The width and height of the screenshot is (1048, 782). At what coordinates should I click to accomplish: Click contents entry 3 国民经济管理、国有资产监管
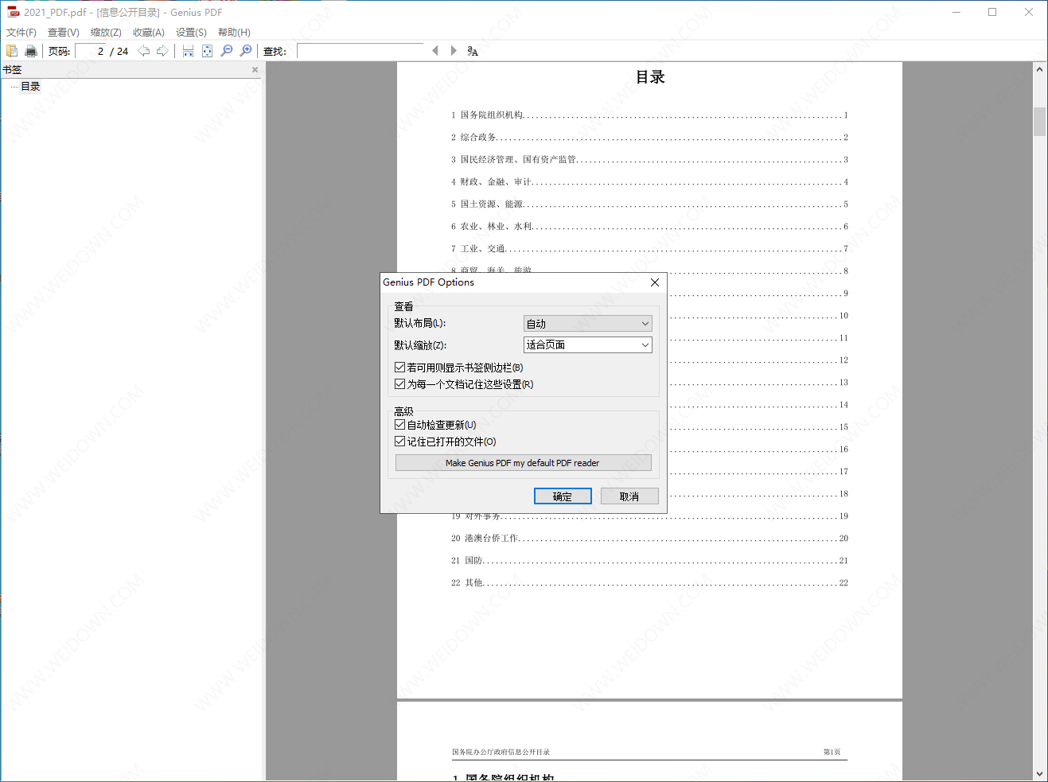[x=649, y=160]
